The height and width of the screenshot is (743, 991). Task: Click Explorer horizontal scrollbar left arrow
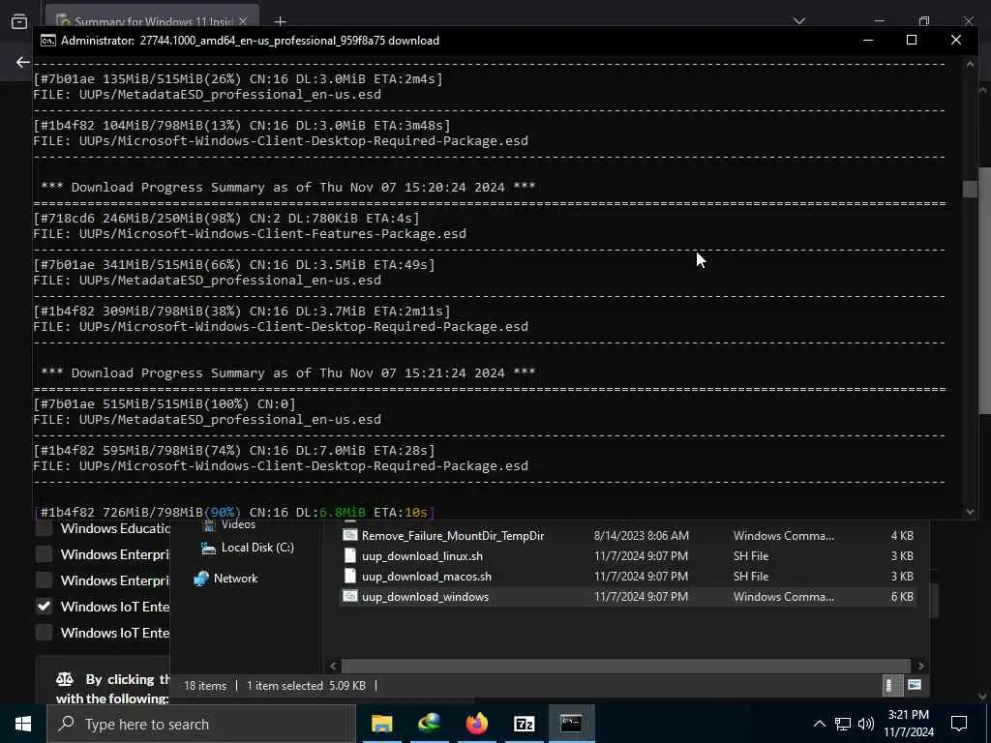tap(334, 666)
